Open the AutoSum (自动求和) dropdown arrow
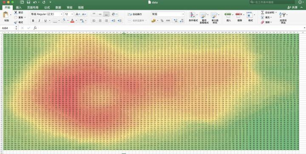 point(276,12)
